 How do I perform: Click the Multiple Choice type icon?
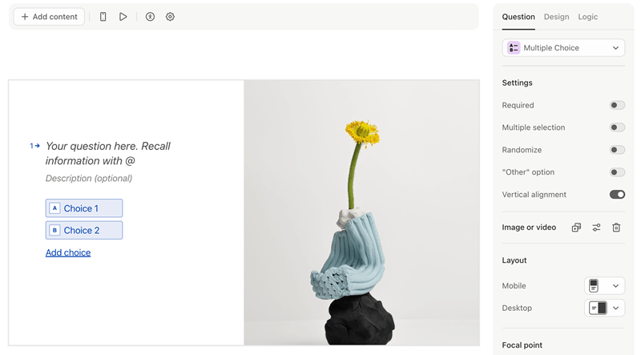click(x=514, y=48)
